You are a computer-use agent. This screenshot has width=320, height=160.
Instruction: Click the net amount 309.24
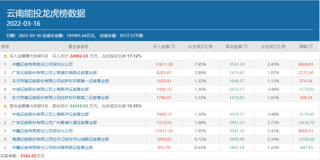coord(306,98)
